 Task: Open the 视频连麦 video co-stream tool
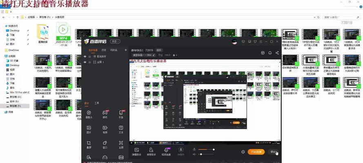click(x=166, y=152)
